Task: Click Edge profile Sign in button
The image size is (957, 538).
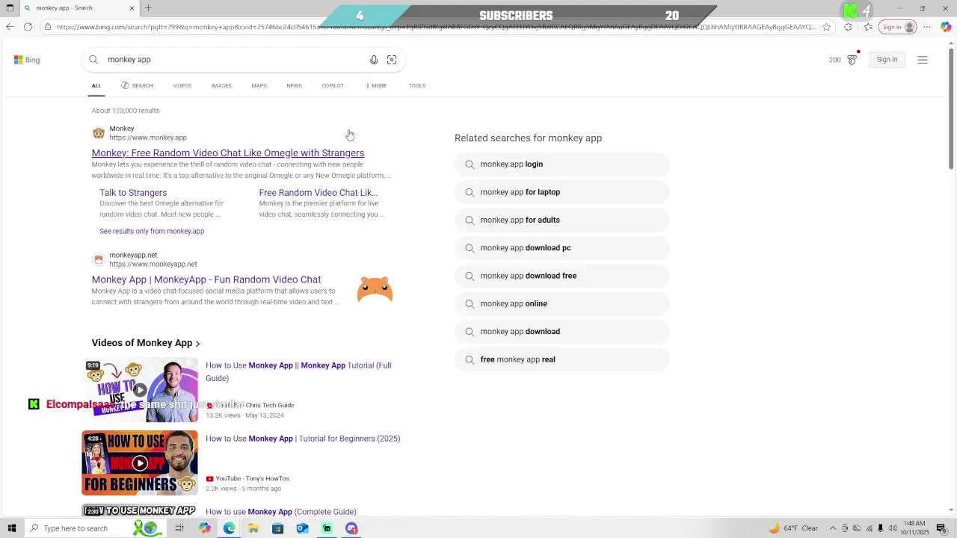Action: click(x=898, y=27)
